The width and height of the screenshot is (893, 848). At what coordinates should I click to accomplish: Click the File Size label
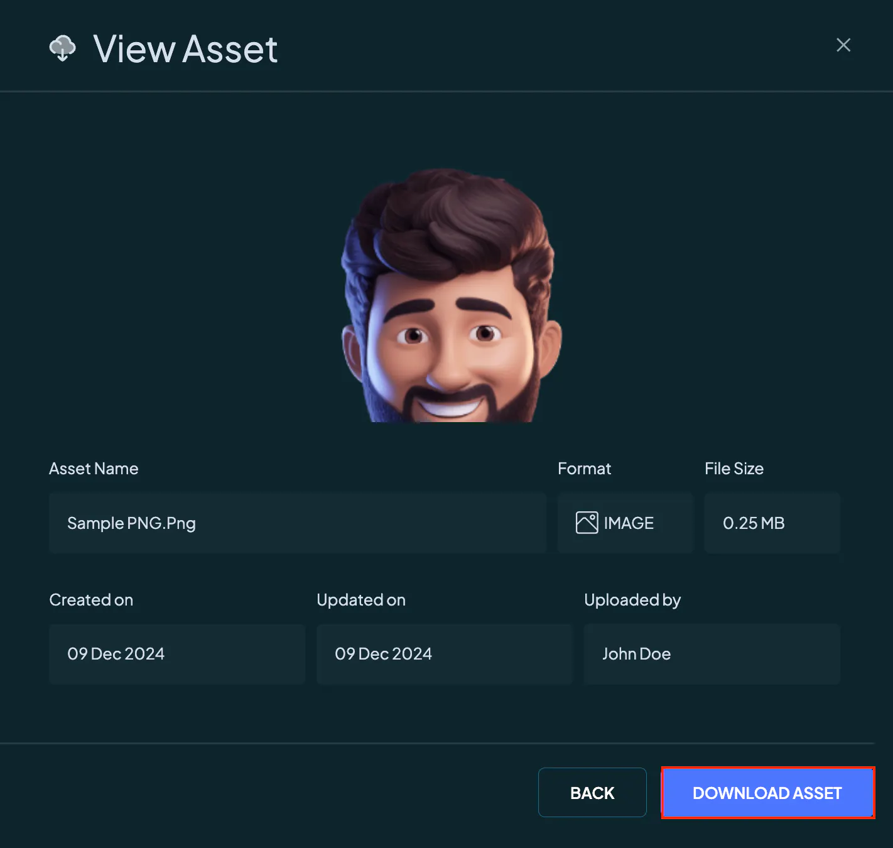734,469
